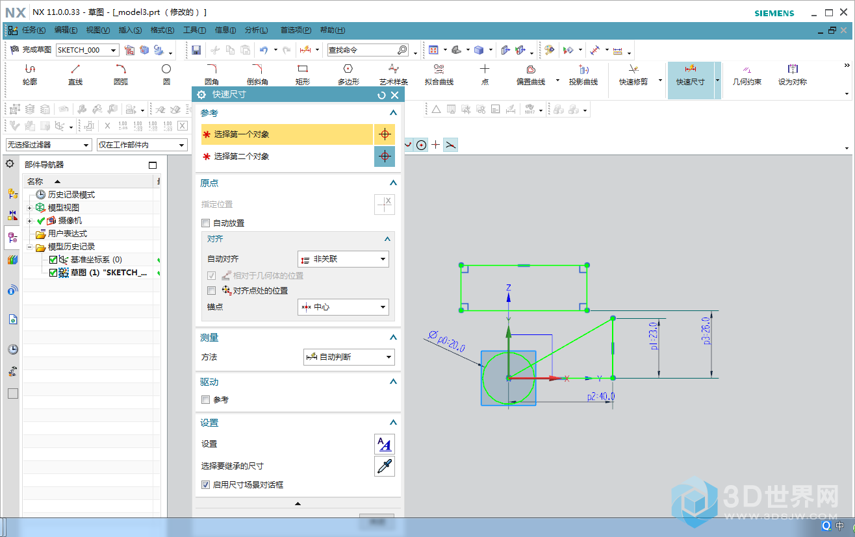Click the save icon in the toolbar

coord(196,50)
